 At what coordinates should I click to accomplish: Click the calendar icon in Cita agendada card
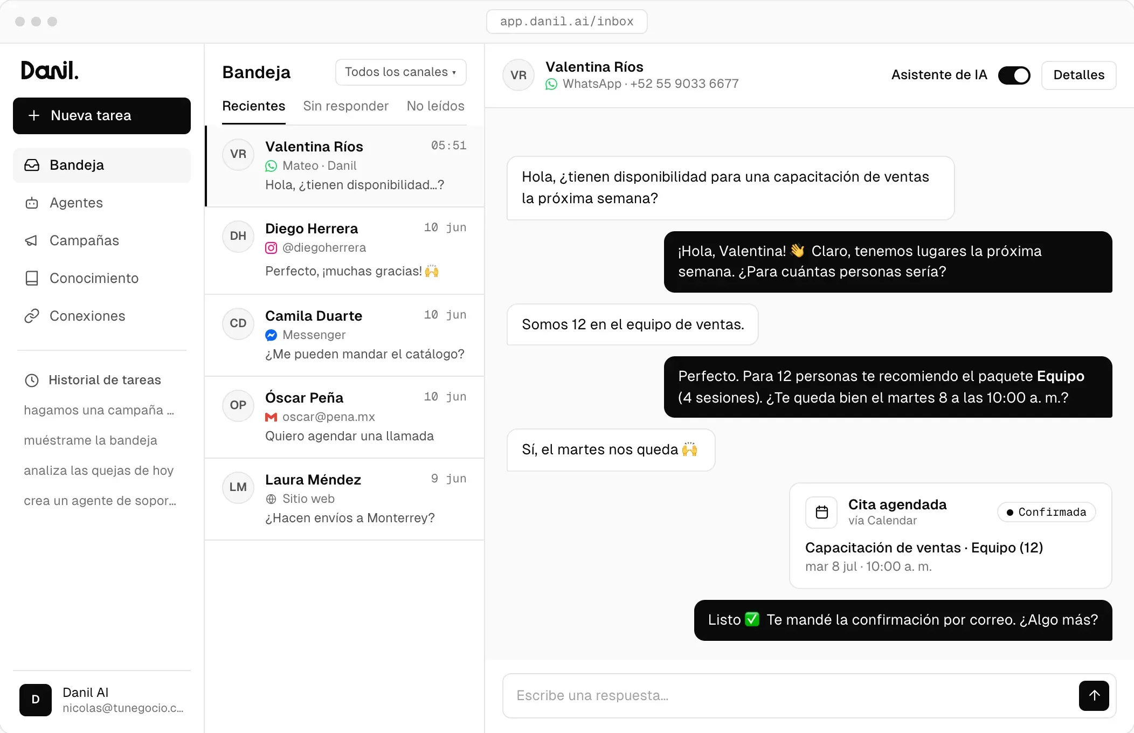coord(821,512)
